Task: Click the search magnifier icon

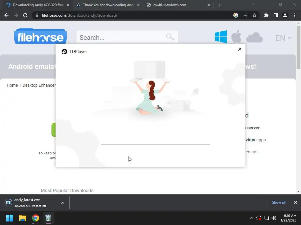Action: click(x=170, y=37)
